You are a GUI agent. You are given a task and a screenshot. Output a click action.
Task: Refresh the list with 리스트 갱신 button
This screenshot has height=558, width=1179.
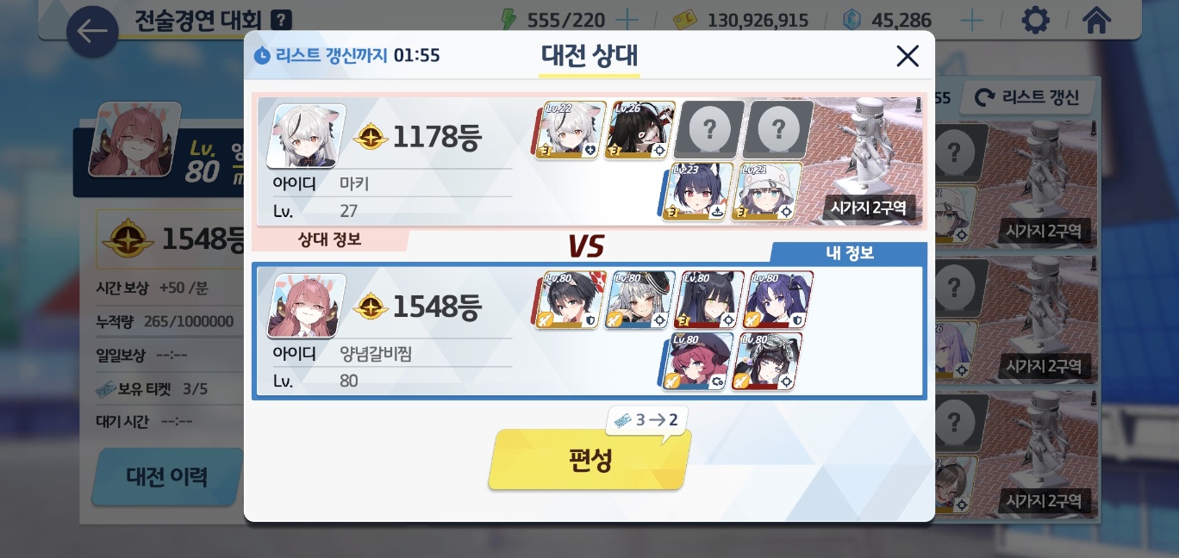1026,97
